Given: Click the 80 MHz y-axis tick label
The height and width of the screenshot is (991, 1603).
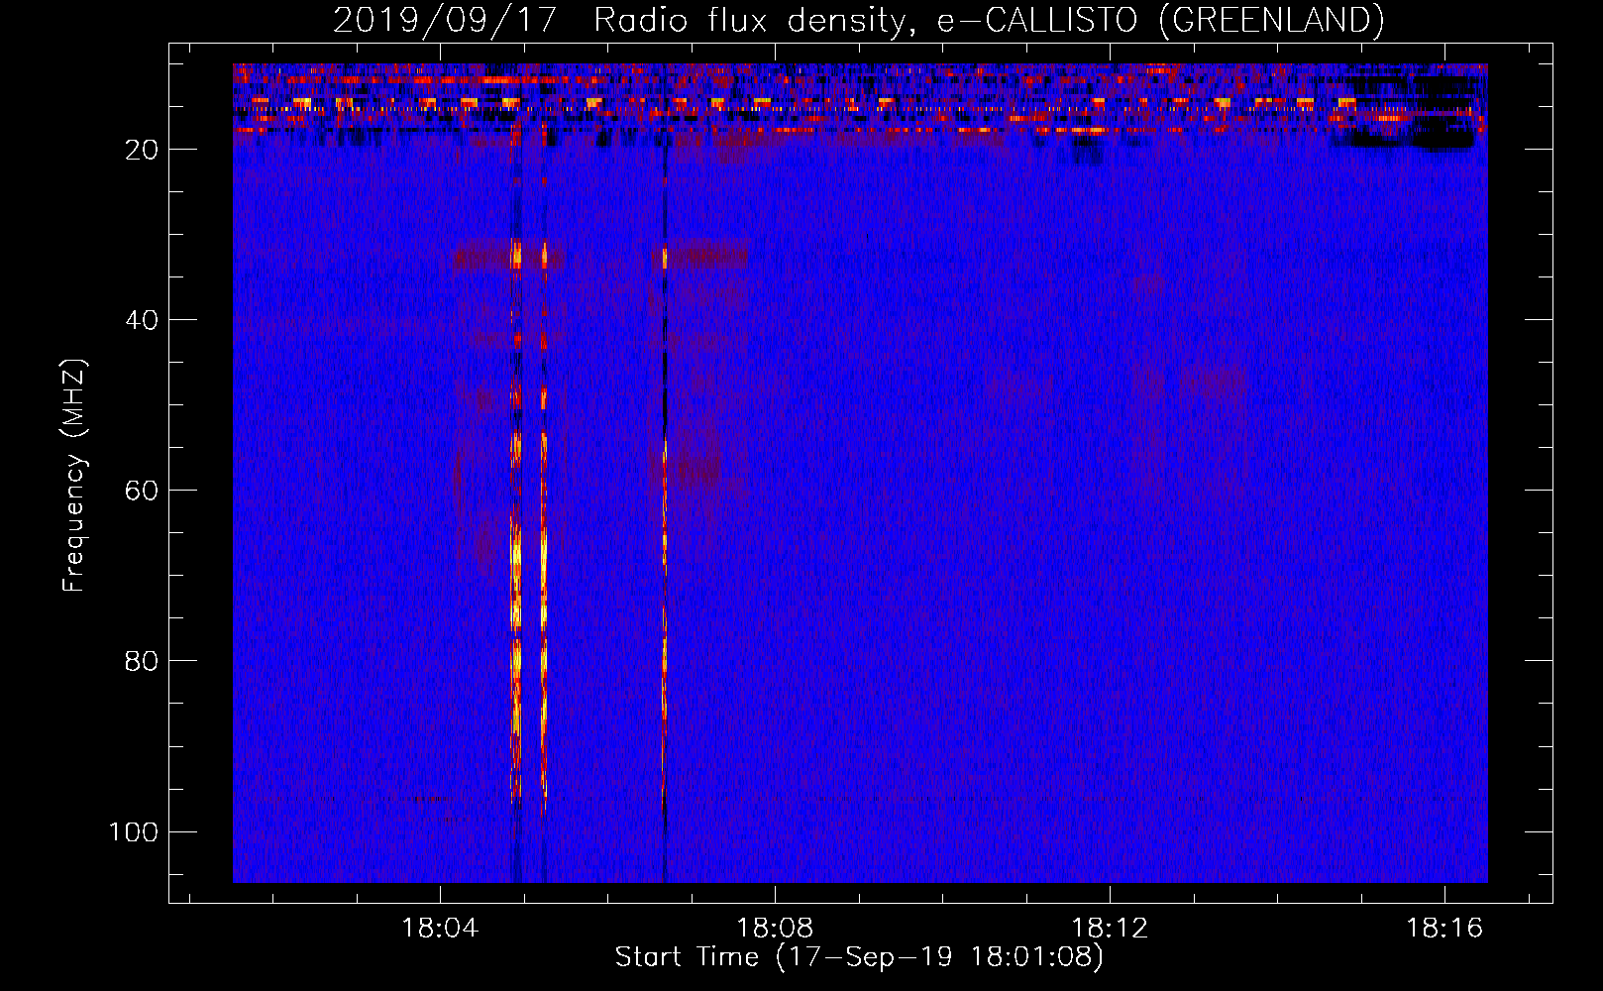Looking at the screenshot, I should pos(142,661).
